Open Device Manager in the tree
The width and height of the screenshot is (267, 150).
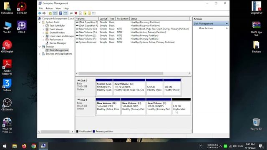[58, 43]
